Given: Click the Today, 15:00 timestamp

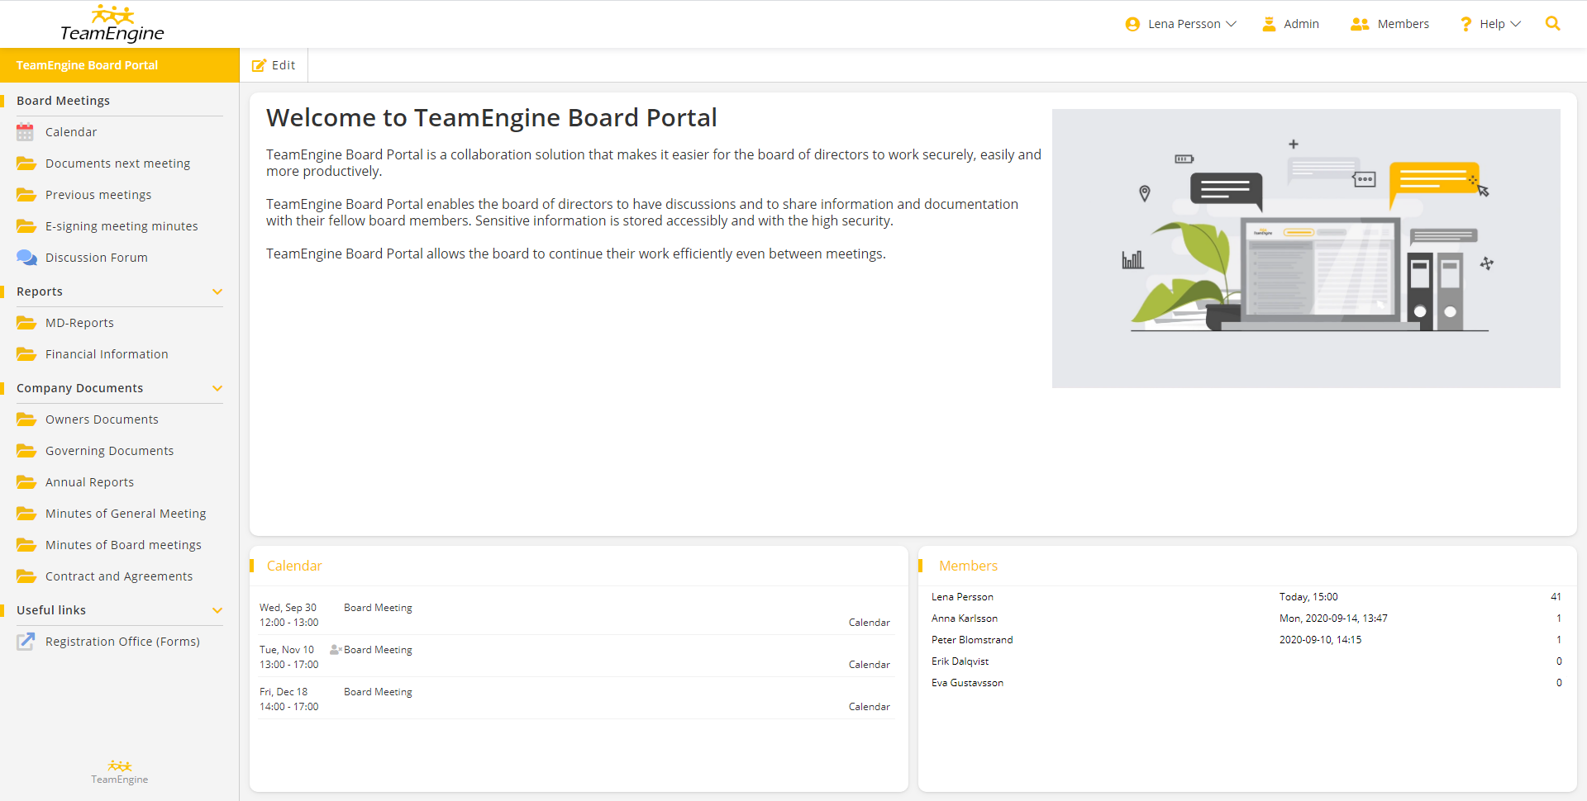Looking at the screenshot, I should pyautogui.click(x=1308, y=597).
